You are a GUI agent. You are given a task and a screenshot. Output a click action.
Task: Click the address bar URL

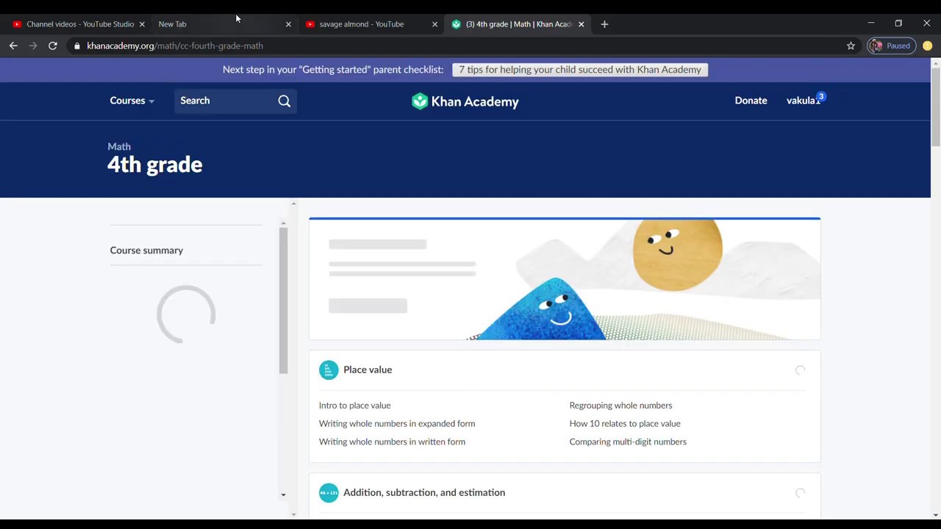pos(175,46)
